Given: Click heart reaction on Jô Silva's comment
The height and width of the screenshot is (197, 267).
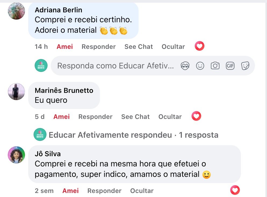Looking at the screenshot, I should pyautogui.click(x=235, y=191).
